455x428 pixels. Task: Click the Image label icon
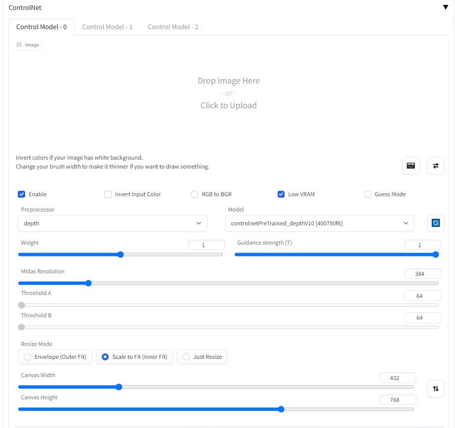pos(19,44)
